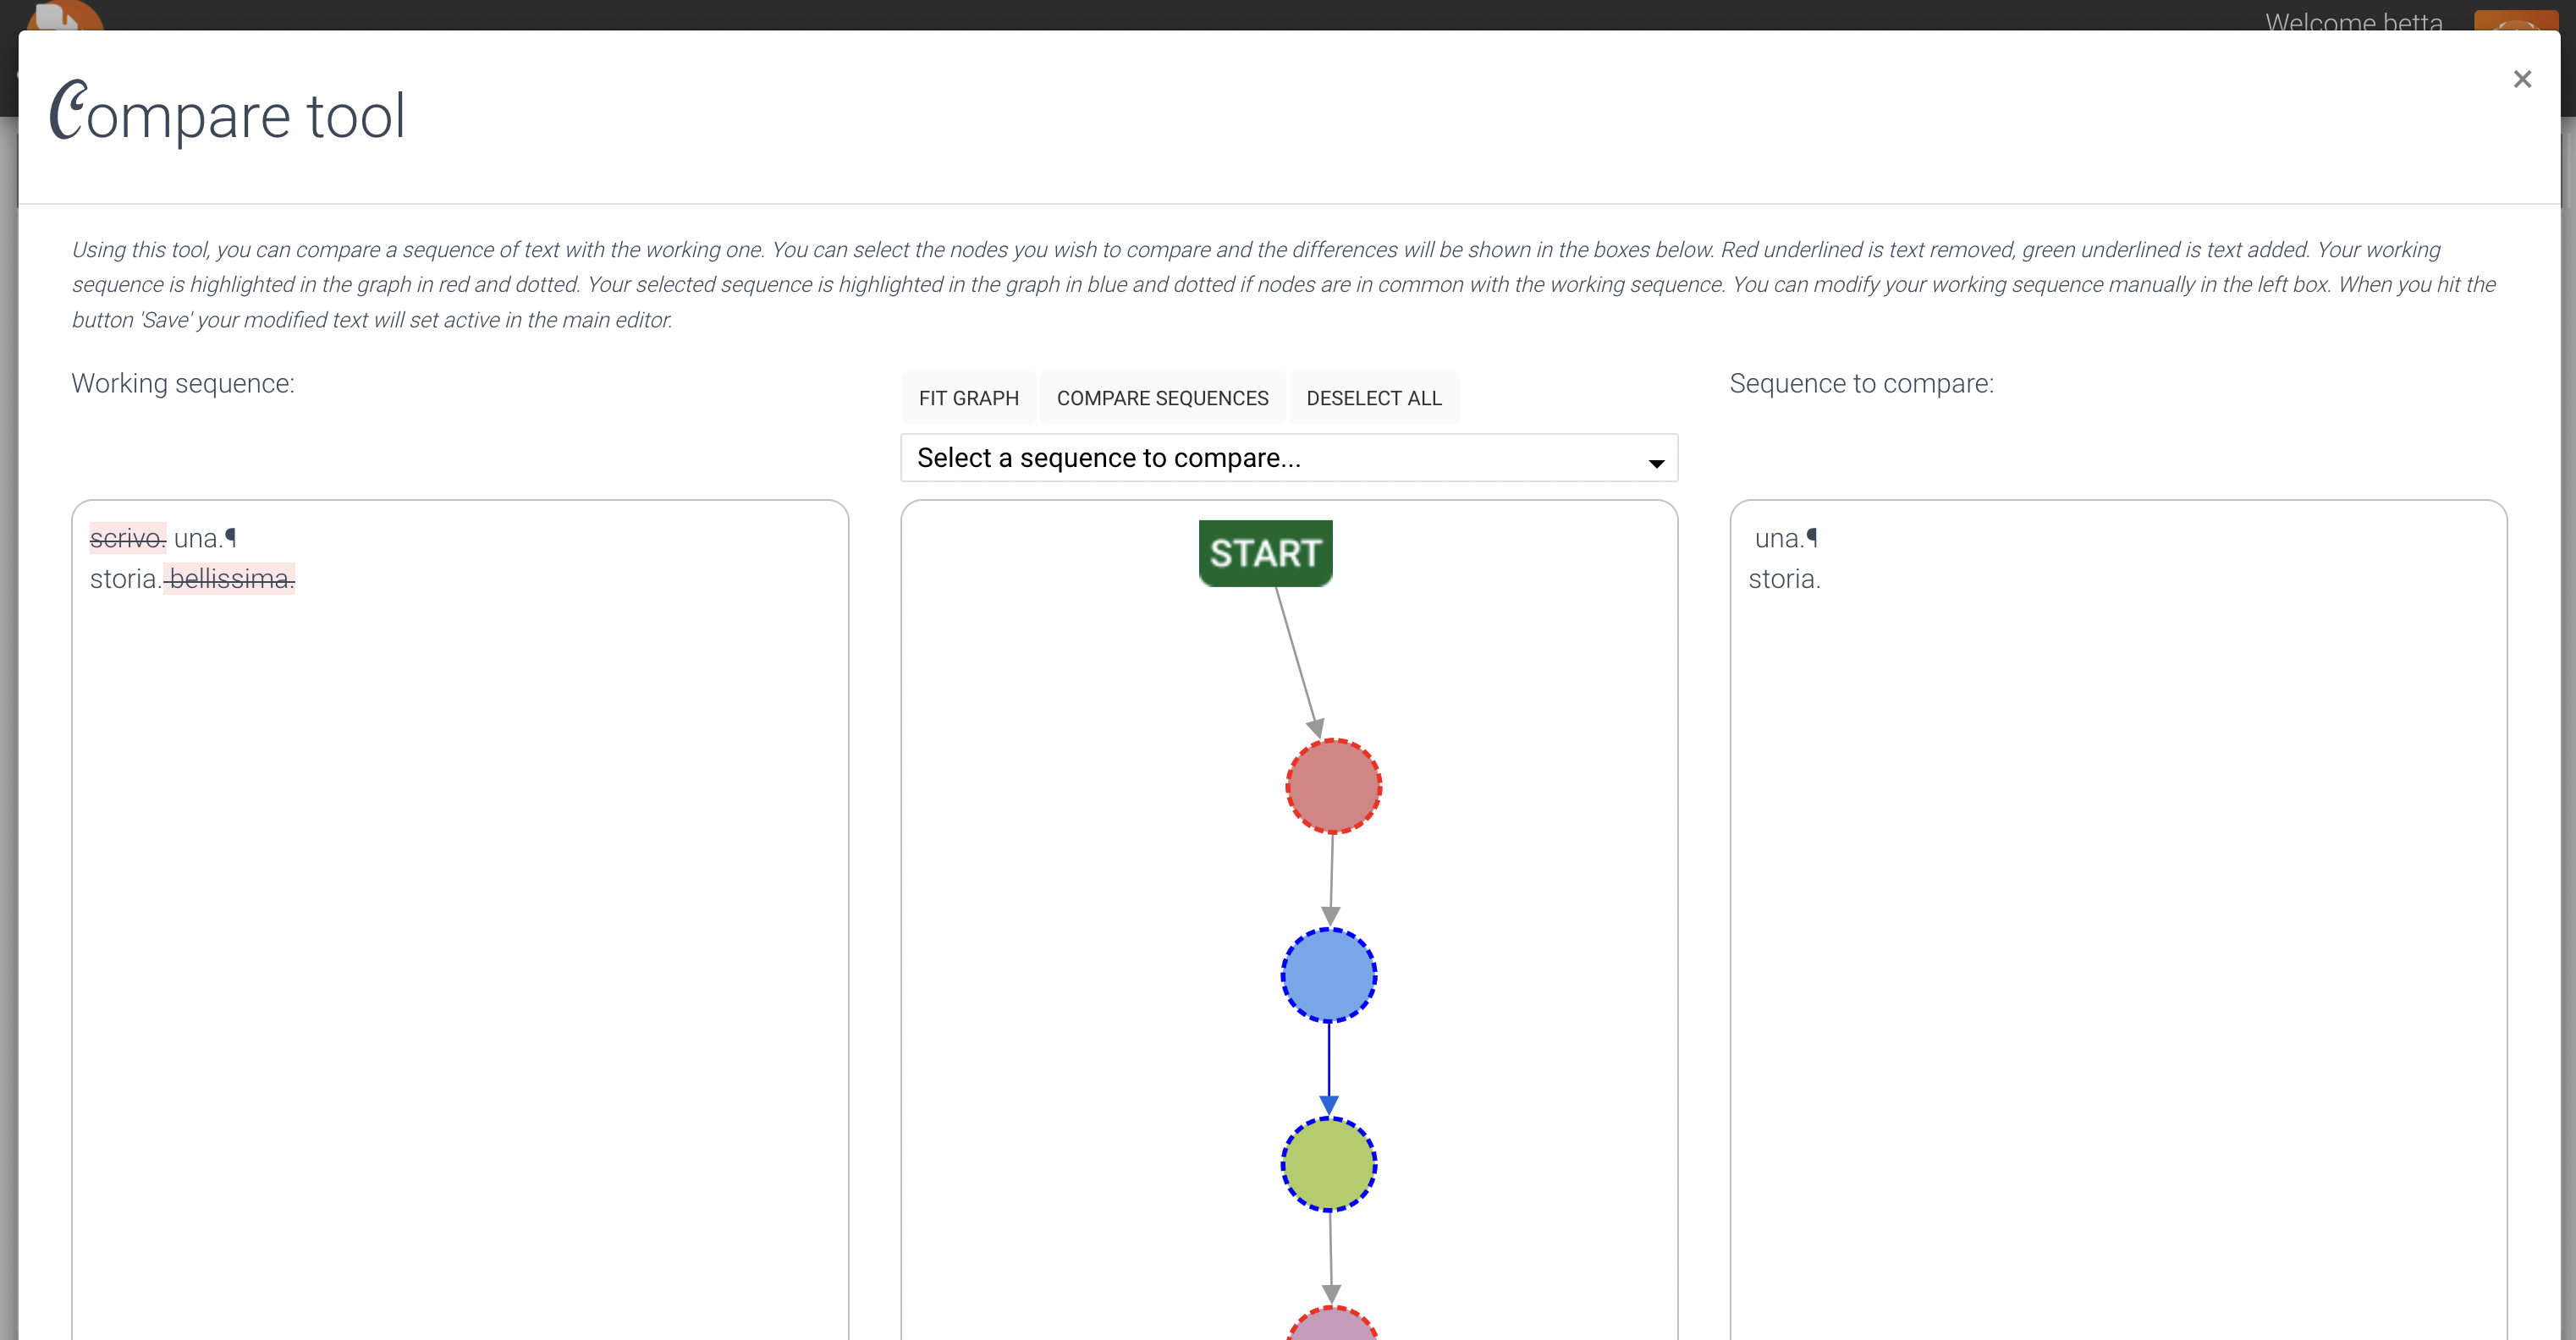The image size is (2576, 1340).
Task: Click the orange logo icon at top left
Action: (63, 16)
